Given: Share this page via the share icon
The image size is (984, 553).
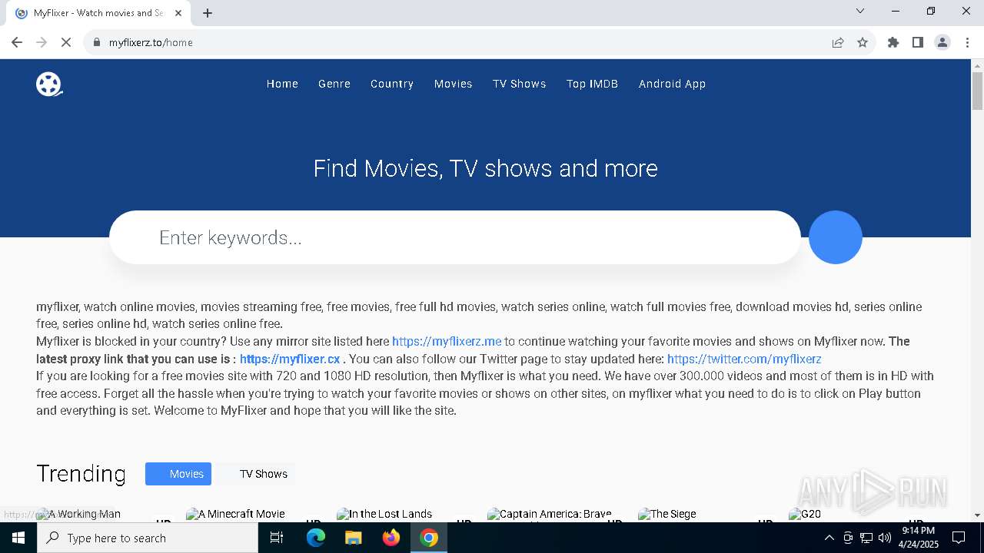Looking at the screenshot, I should (838, 42).
